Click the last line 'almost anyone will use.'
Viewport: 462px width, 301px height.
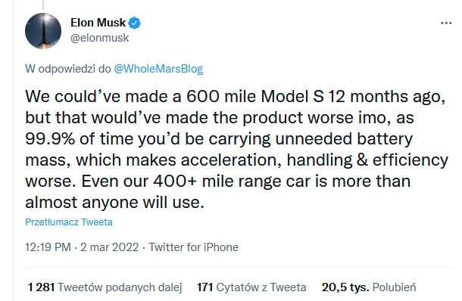pyautogui.click(x=114, y=203)
